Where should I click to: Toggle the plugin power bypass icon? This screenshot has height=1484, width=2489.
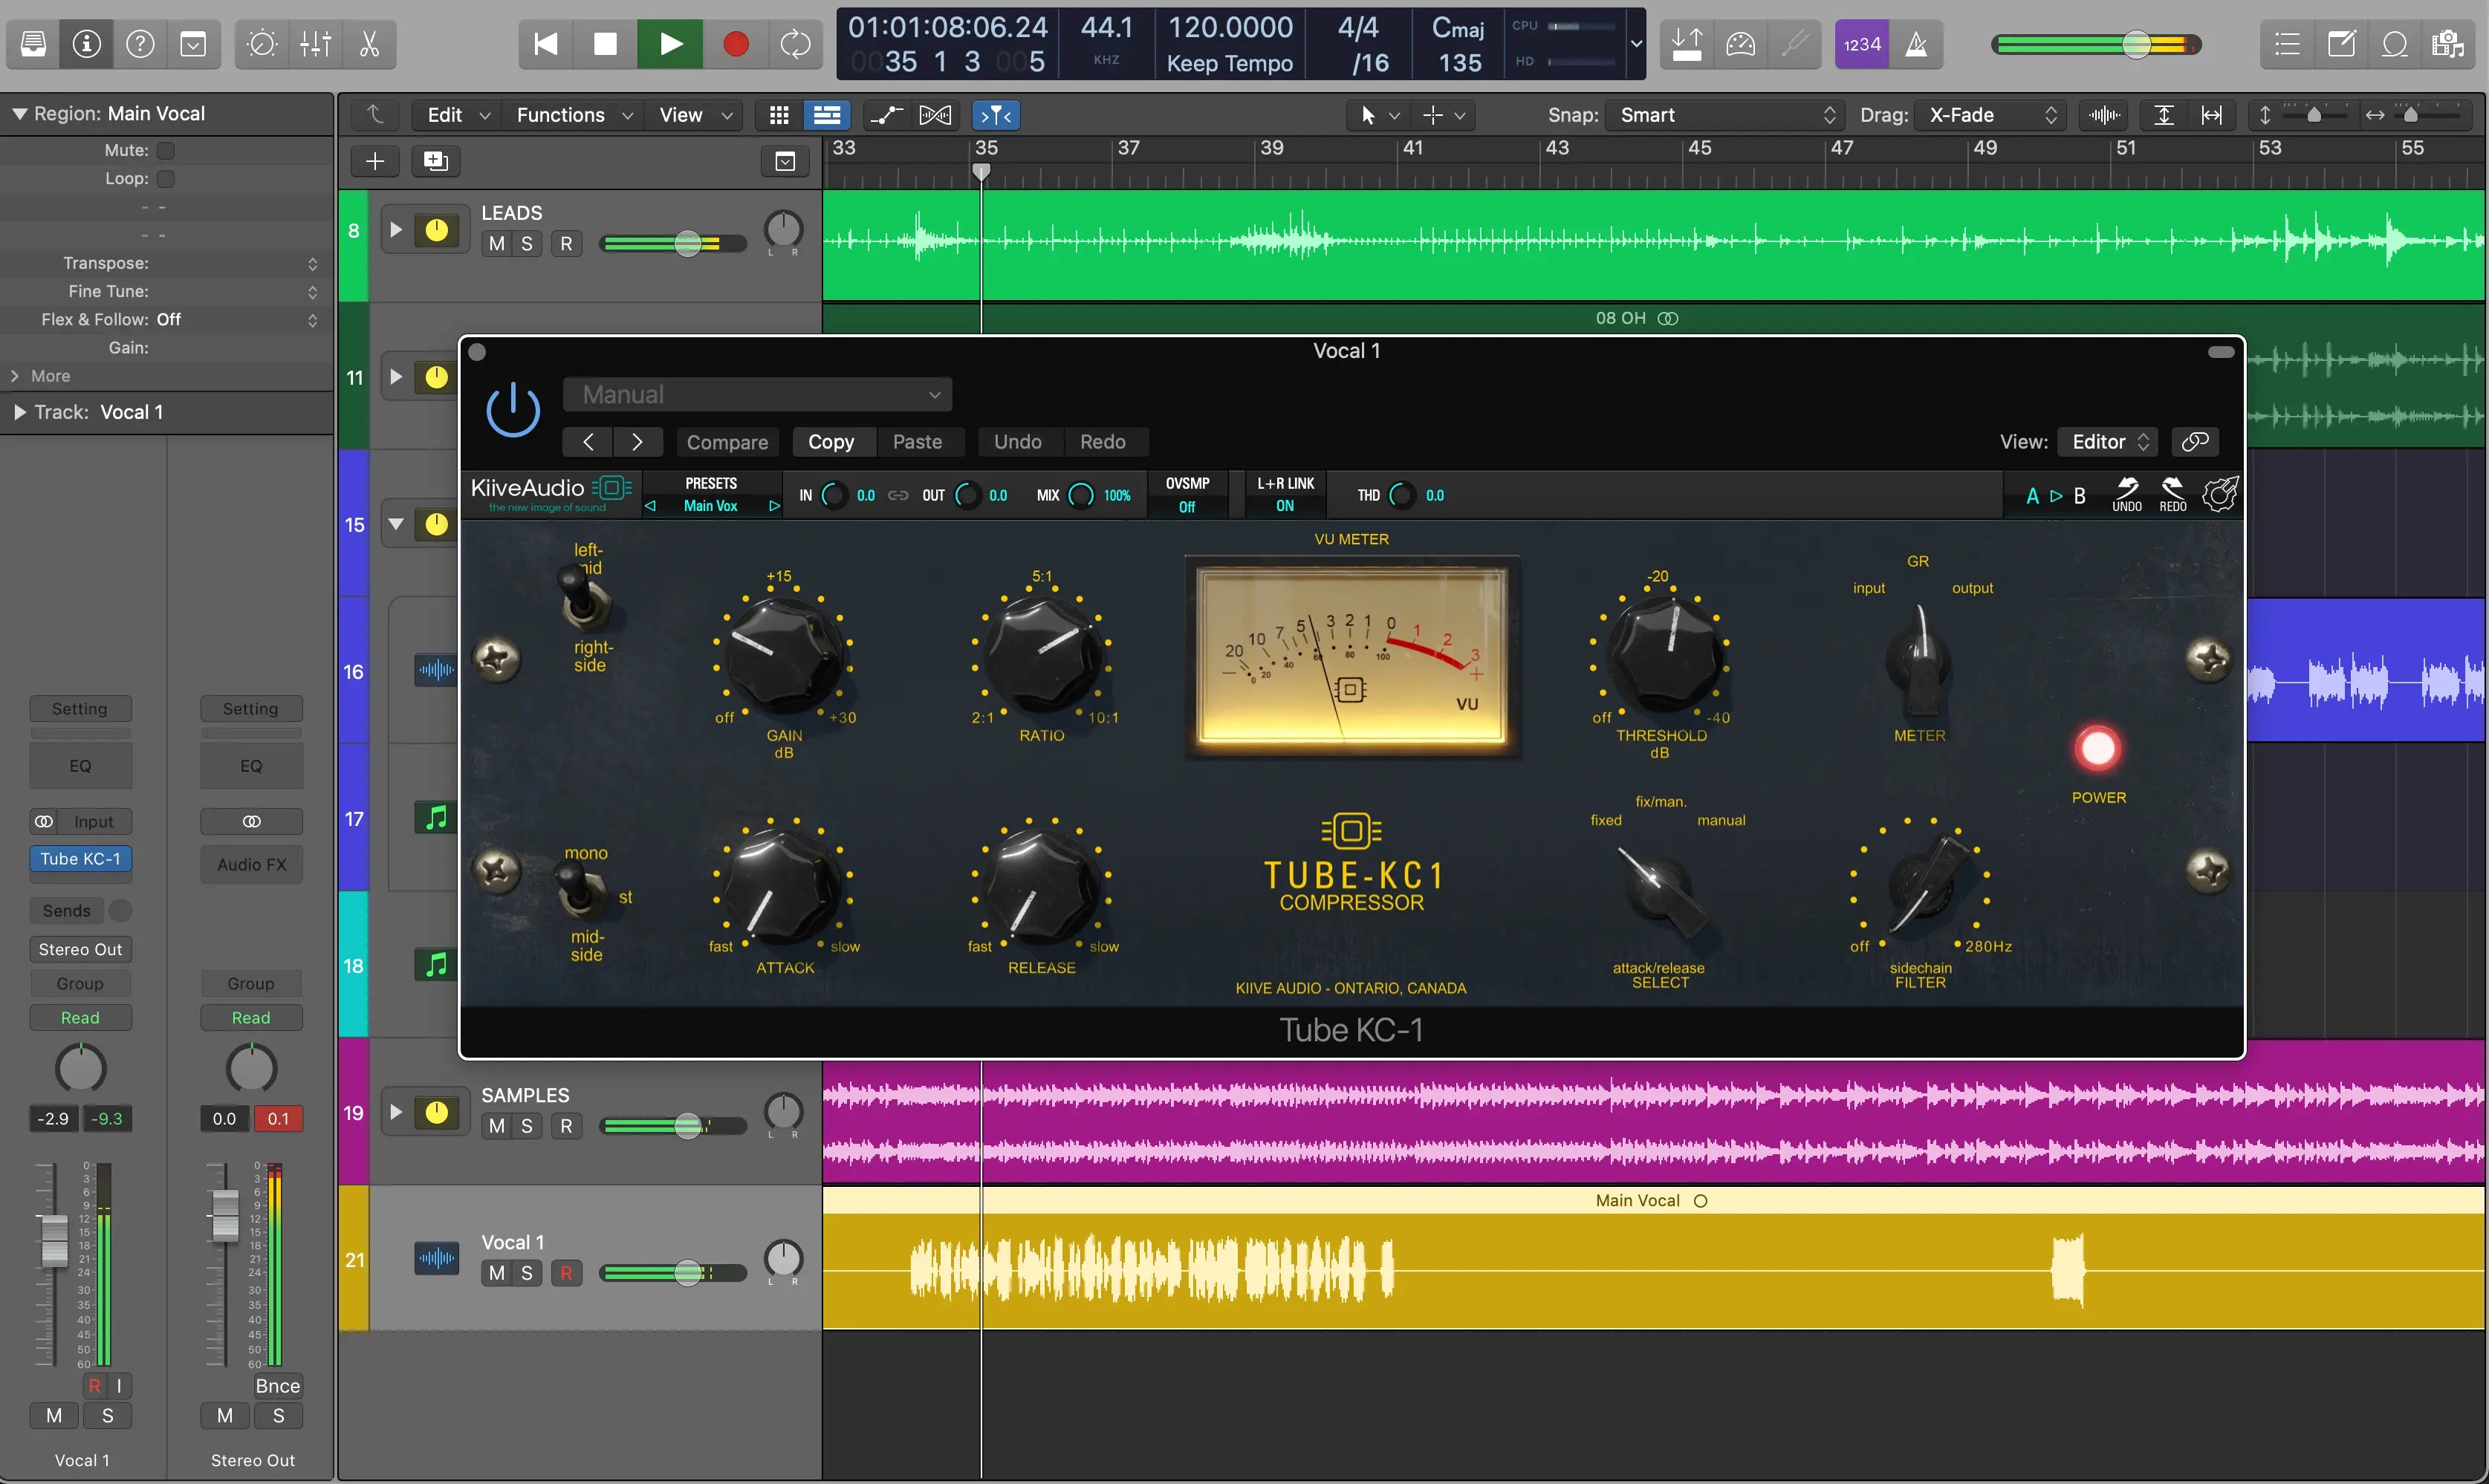click(x=513, y=409)
